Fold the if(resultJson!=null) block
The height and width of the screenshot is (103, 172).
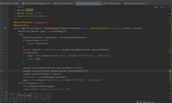(x=8, y=41)
